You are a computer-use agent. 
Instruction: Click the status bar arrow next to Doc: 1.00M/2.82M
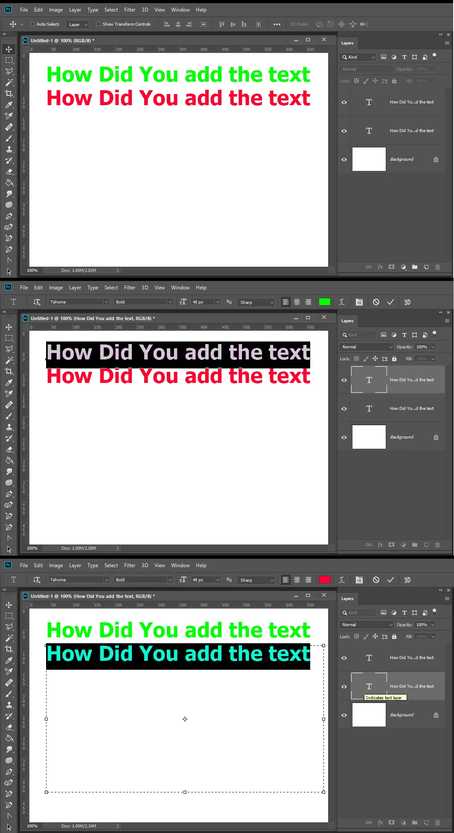(x=118, y=271)
